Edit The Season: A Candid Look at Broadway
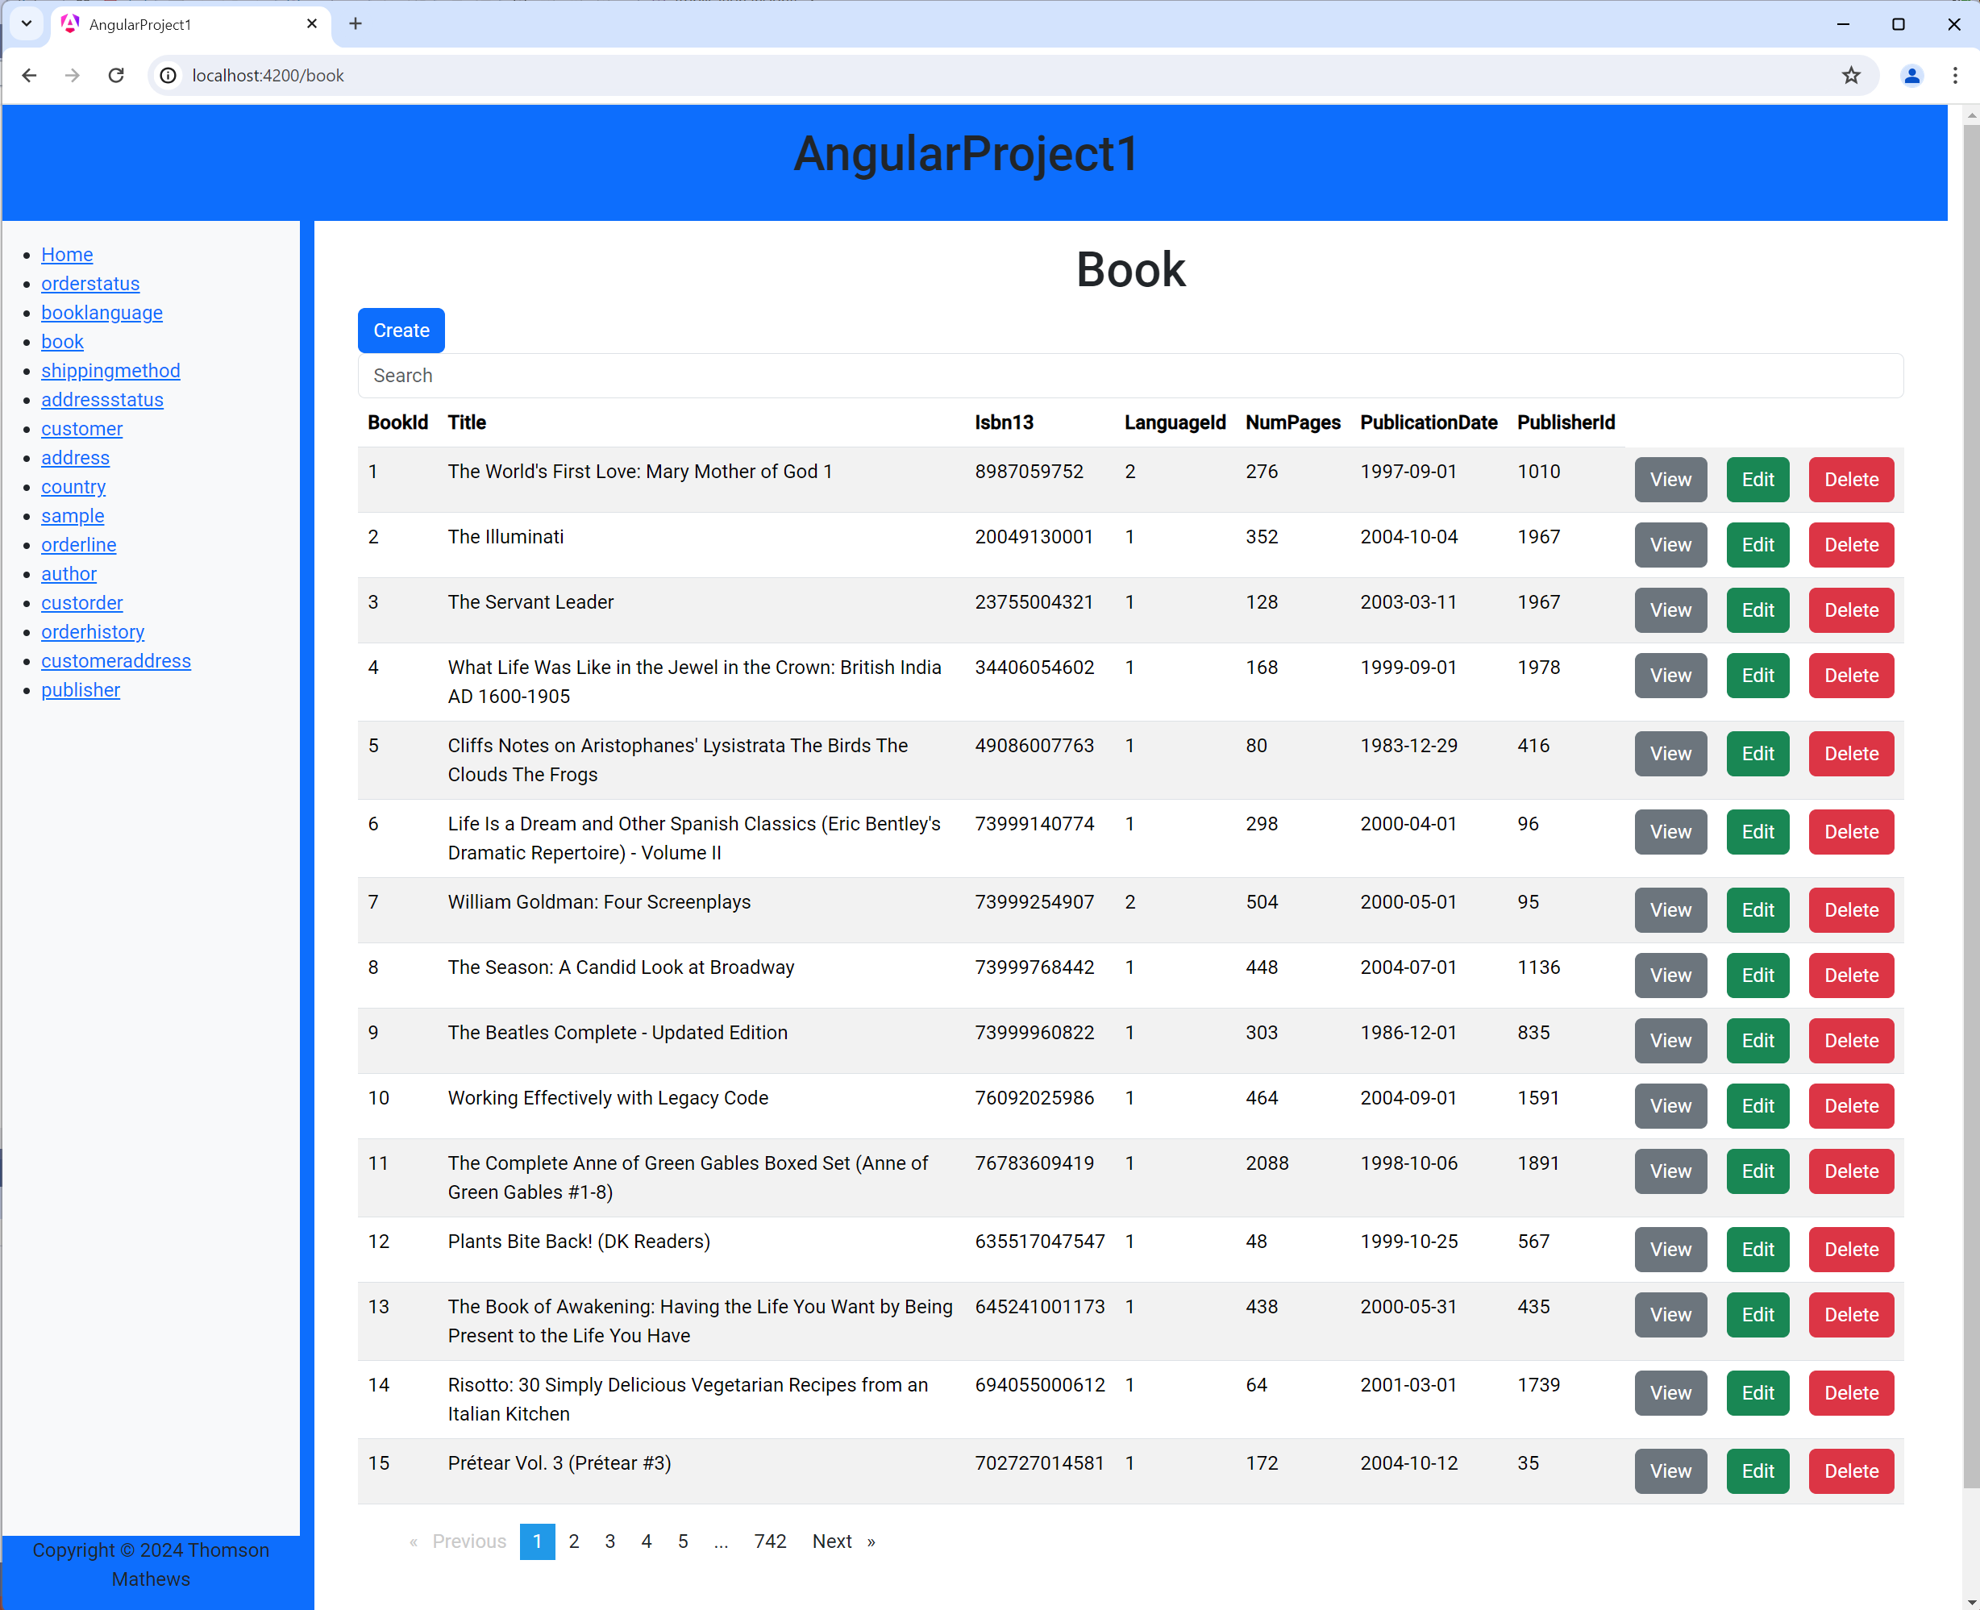This screenshot has width=1980, height=1610. [x=1757, y=976]
